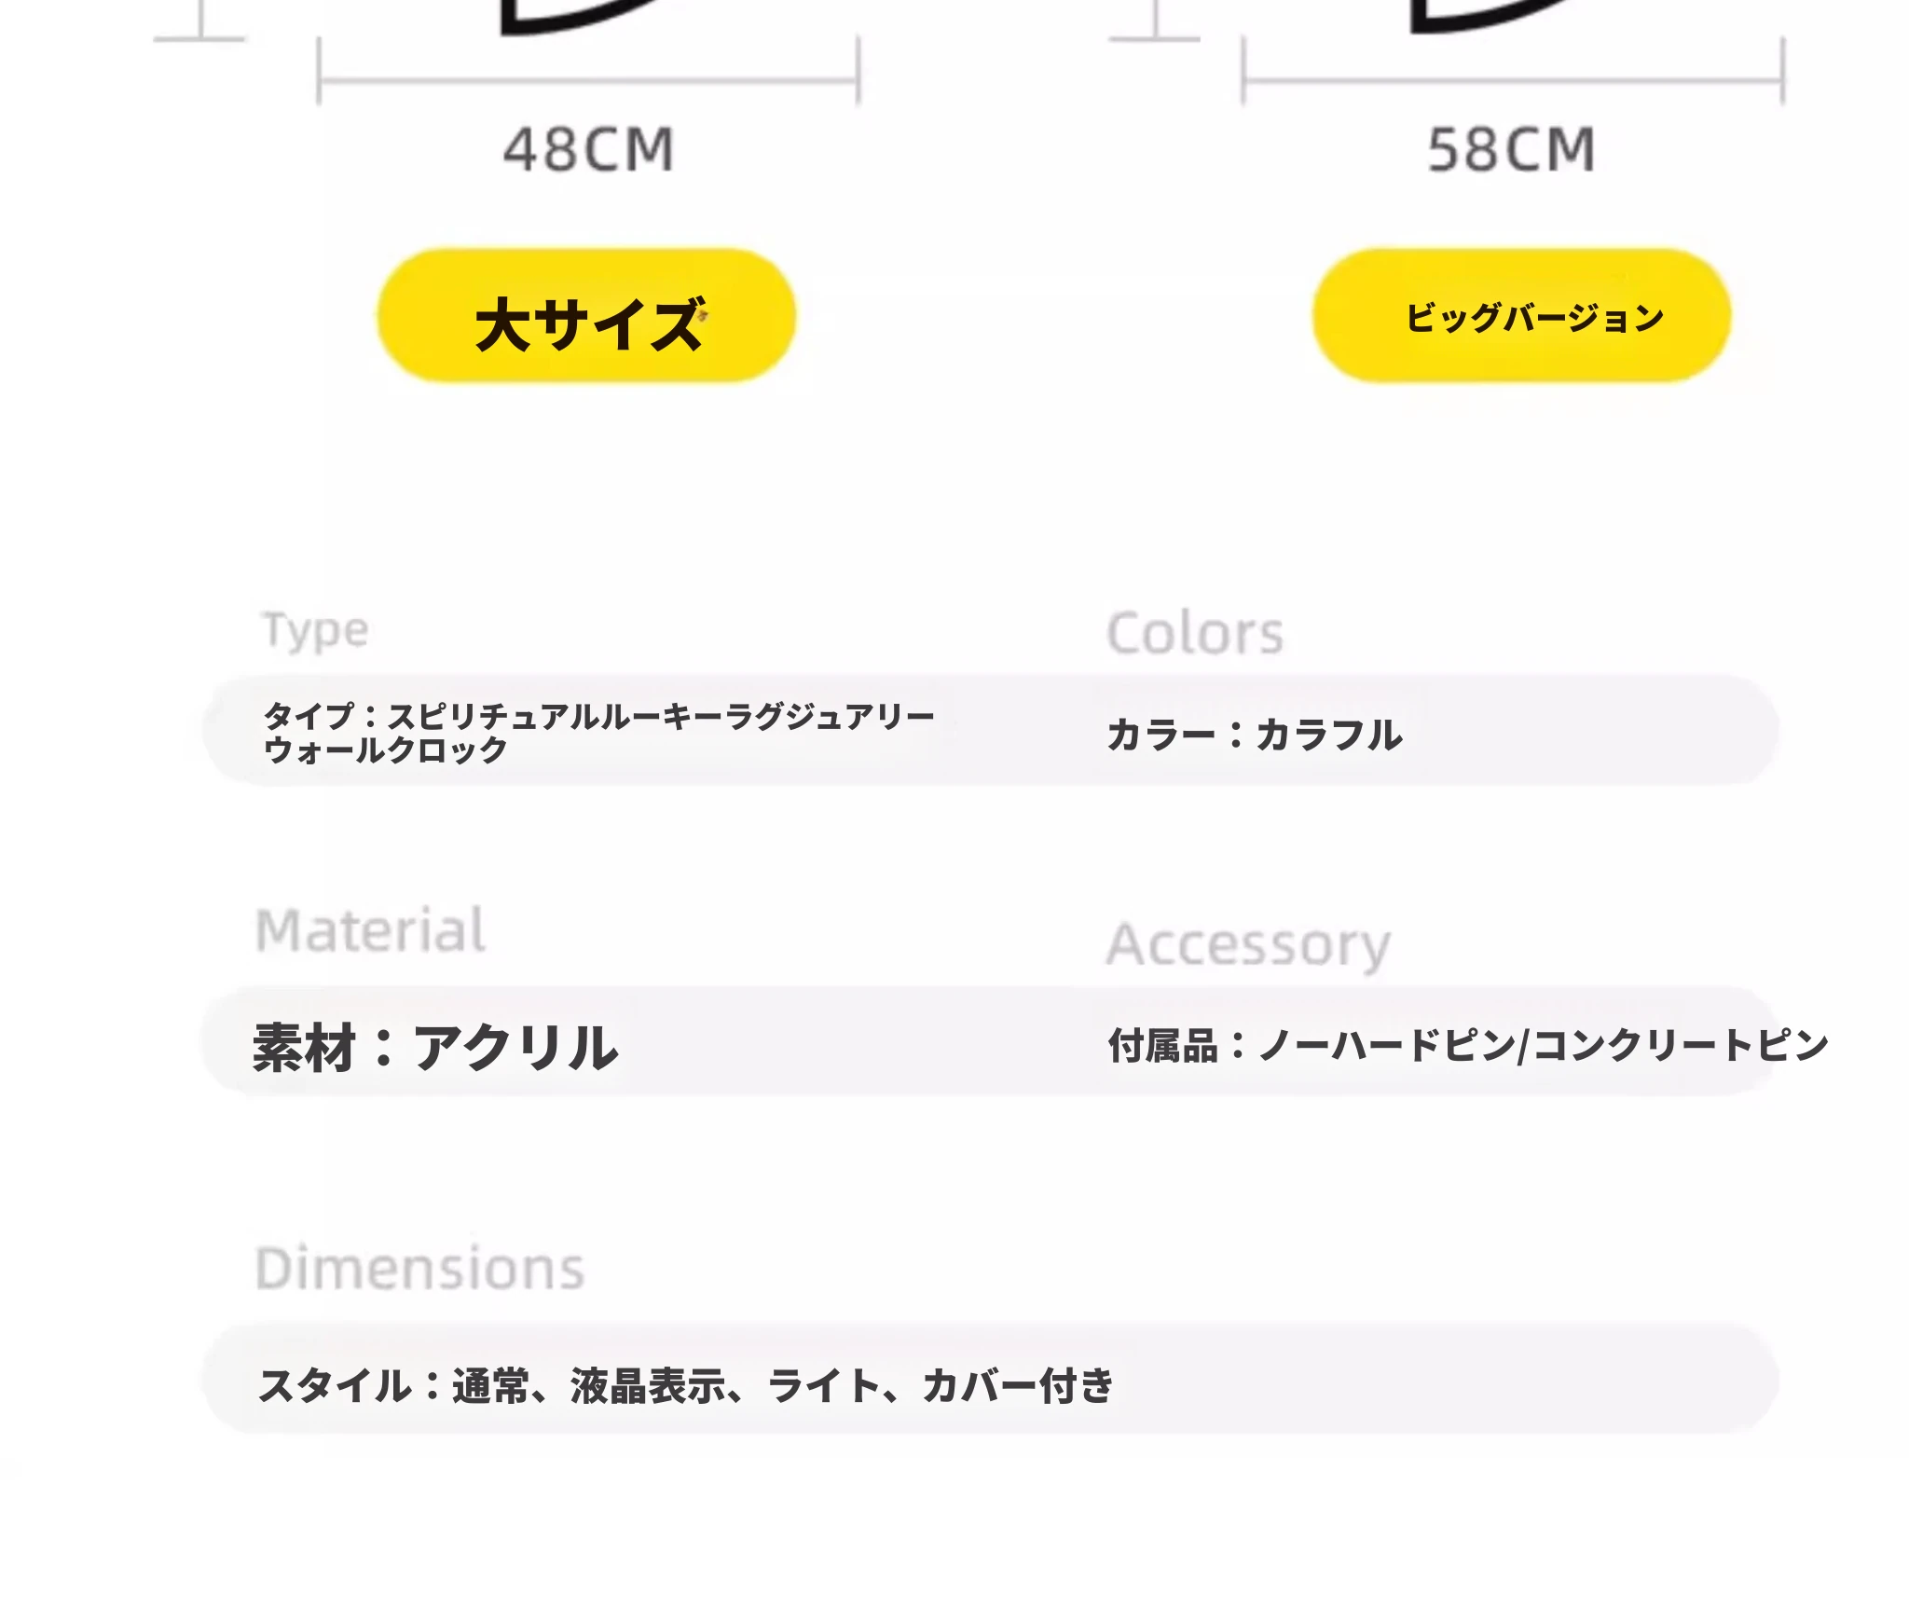1909x1622 pixels.
Task: Click the Dimensions heading
Action: (419, 1269)
